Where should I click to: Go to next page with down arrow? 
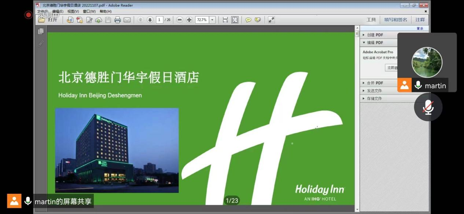click(150, 20)
